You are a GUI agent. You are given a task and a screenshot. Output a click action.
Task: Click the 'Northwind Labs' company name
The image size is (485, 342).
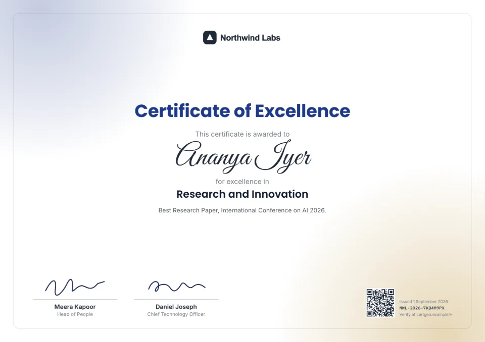tap(250, 38)
